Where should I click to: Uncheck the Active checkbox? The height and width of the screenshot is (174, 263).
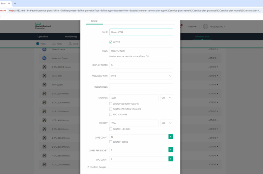(x=111, y=42)
